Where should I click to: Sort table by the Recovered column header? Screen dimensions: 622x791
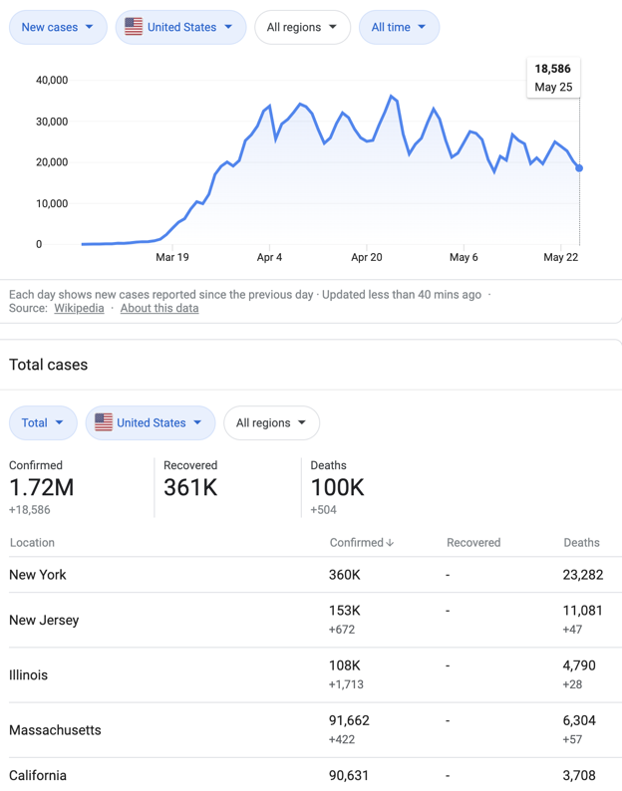(473, 543)
